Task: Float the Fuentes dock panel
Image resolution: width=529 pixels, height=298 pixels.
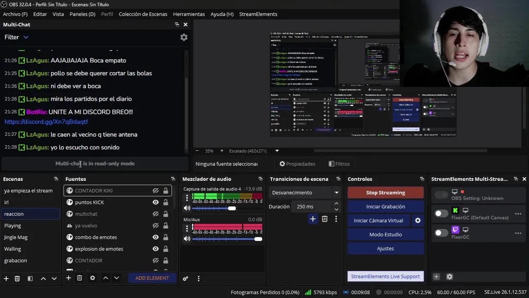Action: pos(173,179)
